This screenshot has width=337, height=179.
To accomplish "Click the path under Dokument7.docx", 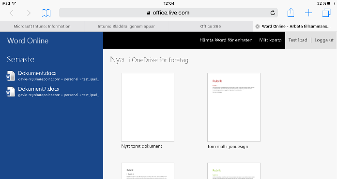I will [x=60, y=95].
